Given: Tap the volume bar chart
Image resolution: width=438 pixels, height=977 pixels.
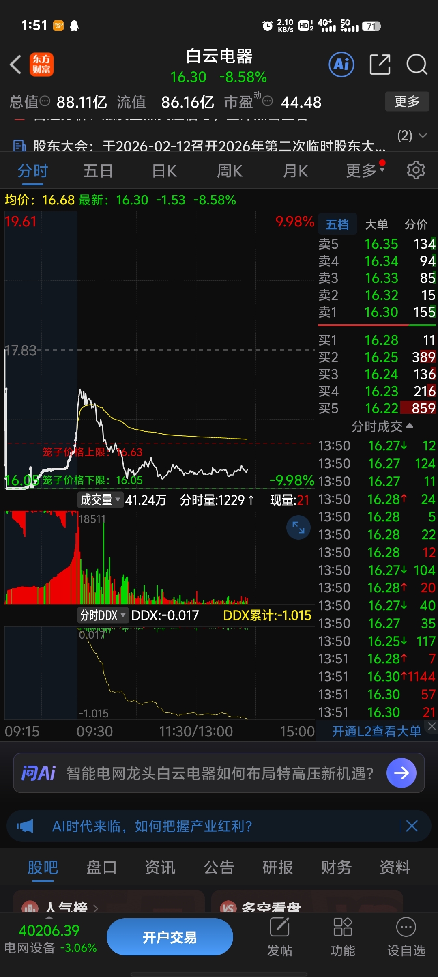Looking at the screenshot, I should (159, 558).
